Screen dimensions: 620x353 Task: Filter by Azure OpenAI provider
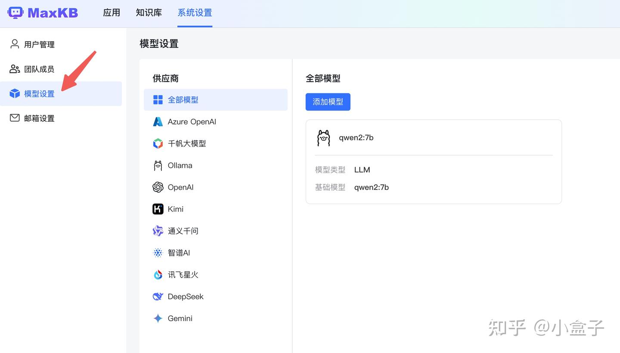coord(216,122)
